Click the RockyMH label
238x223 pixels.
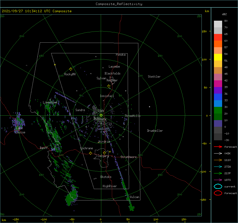70,74
